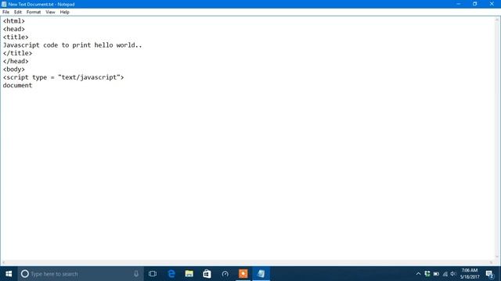Image resolution: width=501 pixels, height=281 pixels.
Task: Open File Explorer from the taskbar
Action: [189, 274]
